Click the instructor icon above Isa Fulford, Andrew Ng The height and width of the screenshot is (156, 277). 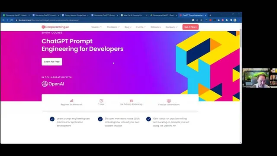(x=131, y=101)
